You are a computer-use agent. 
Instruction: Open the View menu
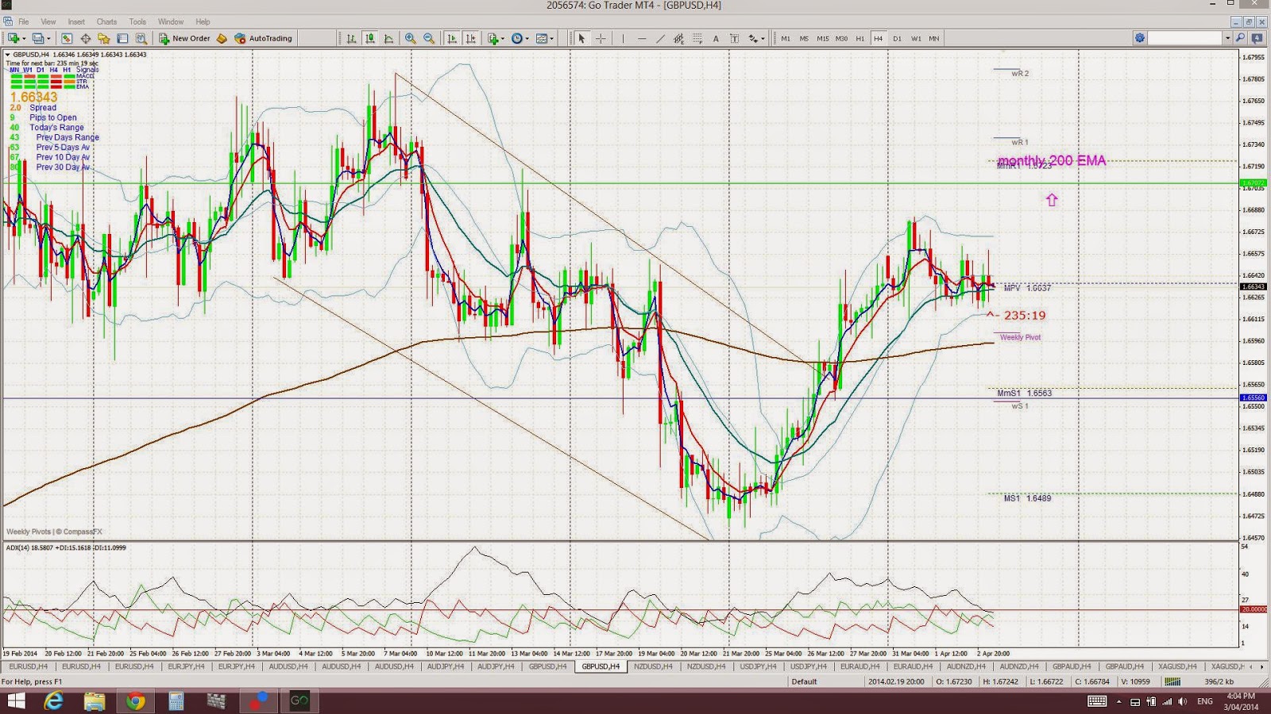(x=48, y=21)
